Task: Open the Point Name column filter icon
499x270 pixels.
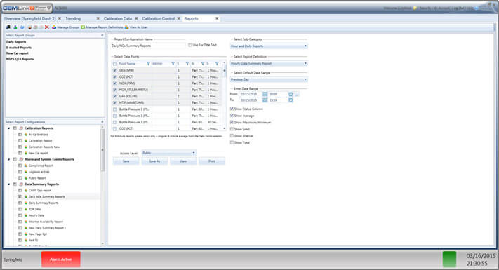Action: (148, 64)
